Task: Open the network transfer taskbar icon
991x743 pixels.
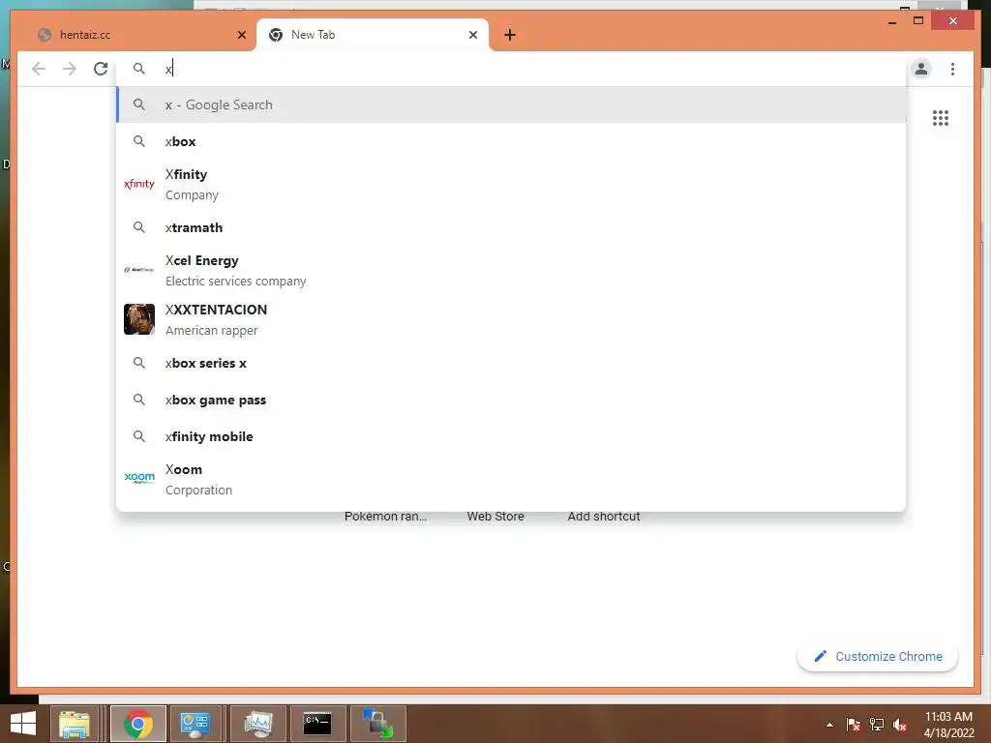Action: (x=378, y=724)
